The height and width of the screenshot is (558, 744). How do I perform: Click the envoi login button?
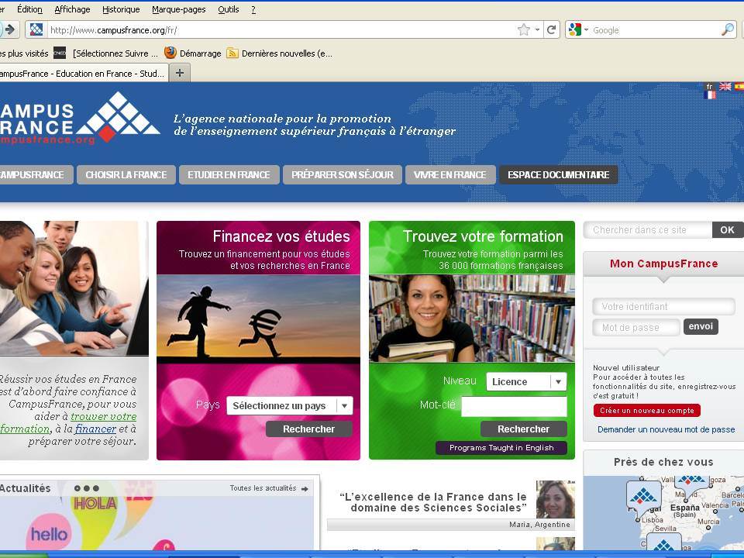(x=701, y=326)
